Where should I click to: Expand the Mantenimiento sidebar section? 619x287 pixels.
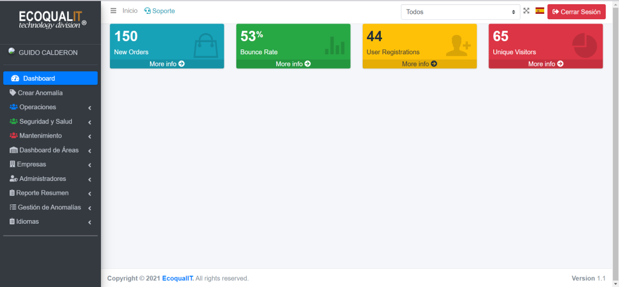click(50, 136)
